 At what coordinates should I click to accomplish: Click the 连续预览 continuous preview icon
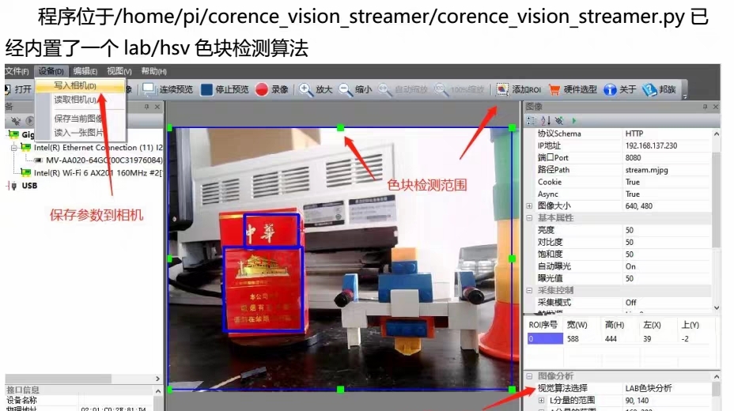pyautogui.click(x=149, y=89)
